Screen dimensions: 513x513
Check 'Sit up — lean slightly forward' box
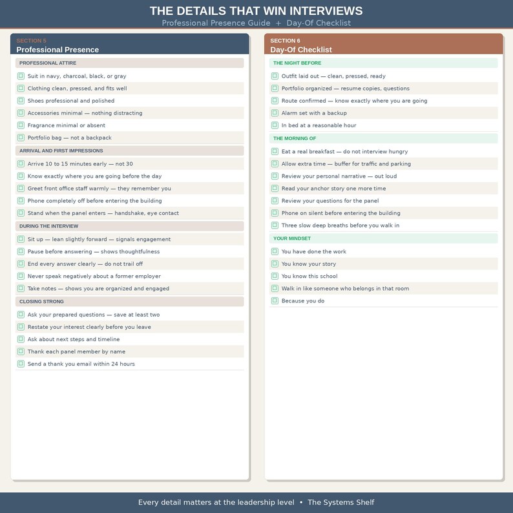click(x=21, y=239)
